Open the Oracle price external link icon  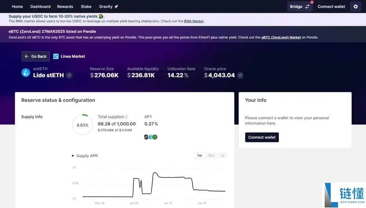240,76
